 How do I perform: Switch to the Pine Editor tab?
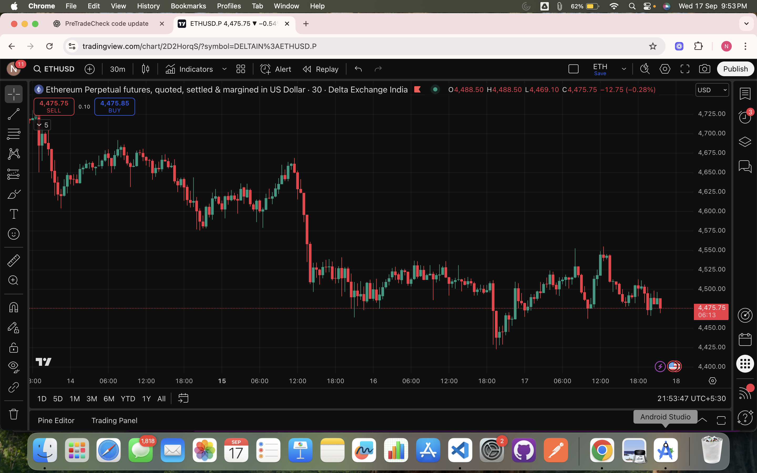point(56,420)
